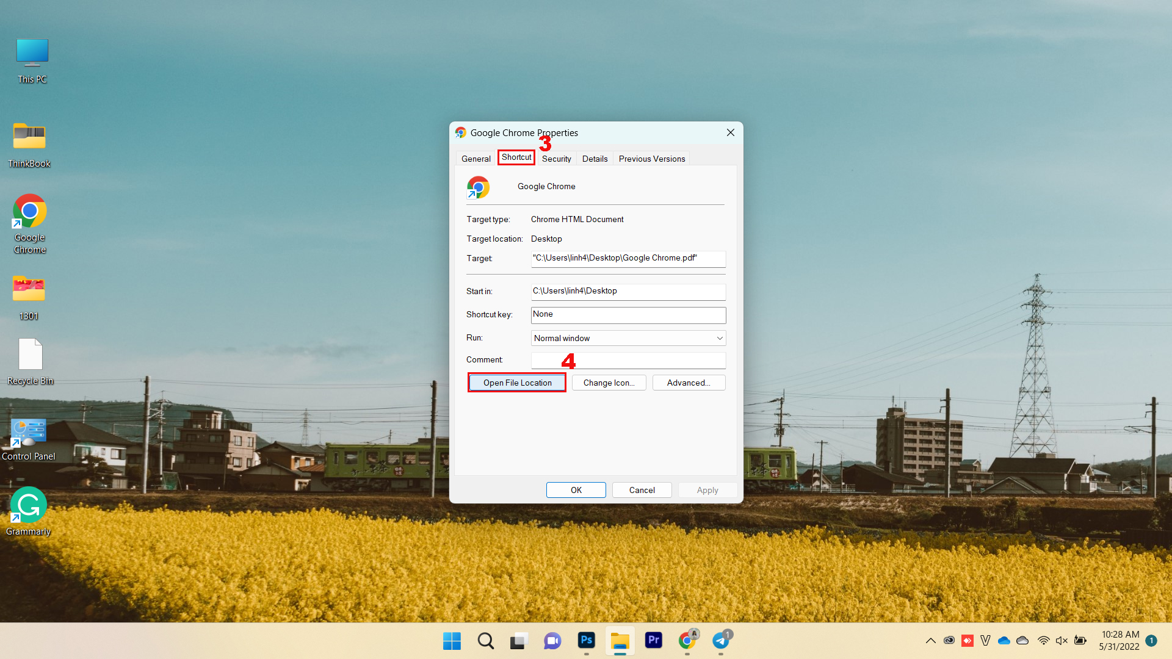The image size is (1172, 659).
Task: Click the Premiere Pro taskbar icon
Action: tap(654, 641)
